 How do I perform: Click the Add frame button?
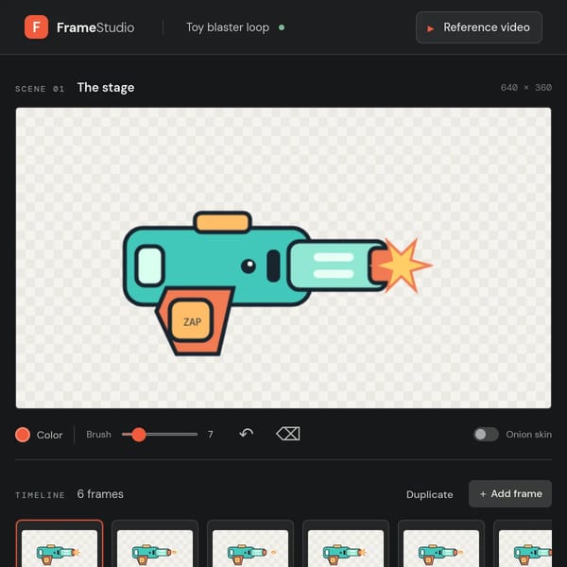(x=510, y=494)
